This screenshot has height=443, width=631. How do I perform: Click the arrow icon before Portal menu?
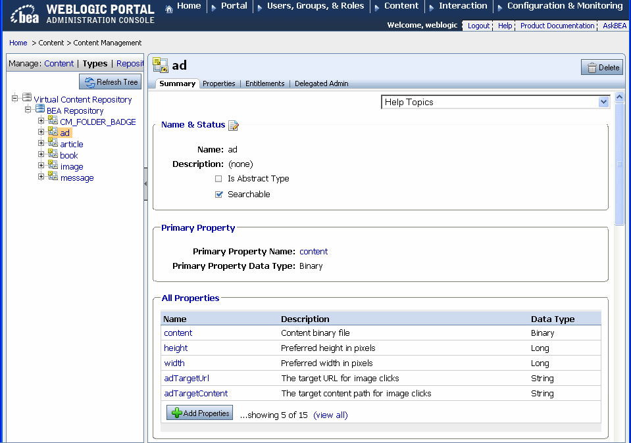click(x=214, y=8)
